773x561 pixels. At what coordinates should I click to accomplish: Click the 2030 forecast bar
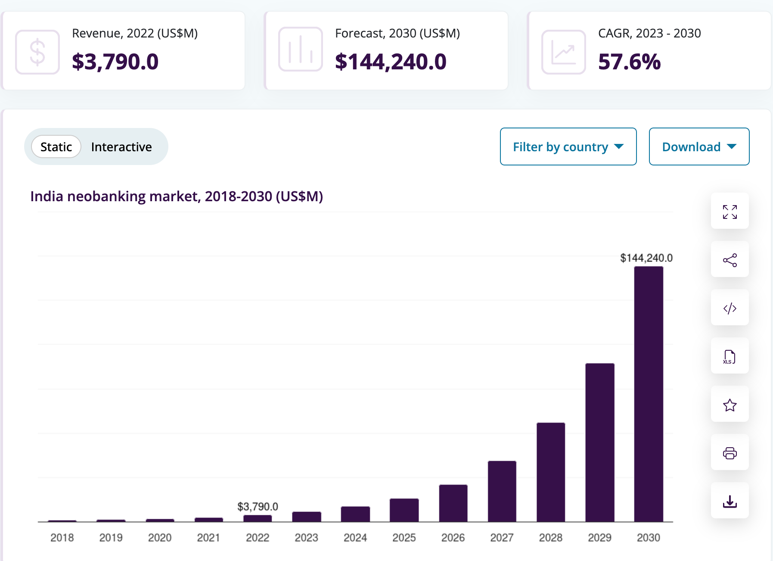(x=649, y=394)
